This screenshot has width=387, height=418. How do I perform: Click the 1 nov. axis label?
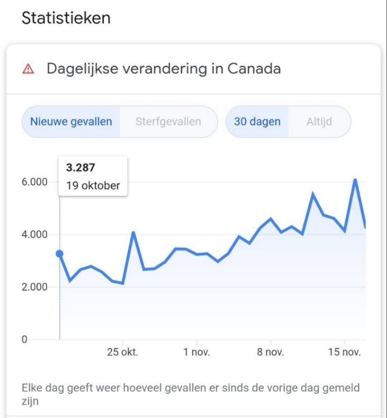point(197,352)
